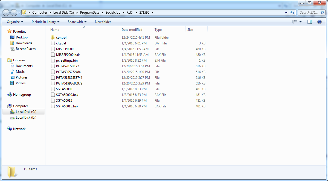This screenshot has height=181, width=328.
Task: Open the address bar previous locations dropdown
Action: 286,13
